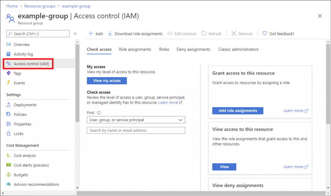Collapse the sidebar with double chevron

coord(75,34)
